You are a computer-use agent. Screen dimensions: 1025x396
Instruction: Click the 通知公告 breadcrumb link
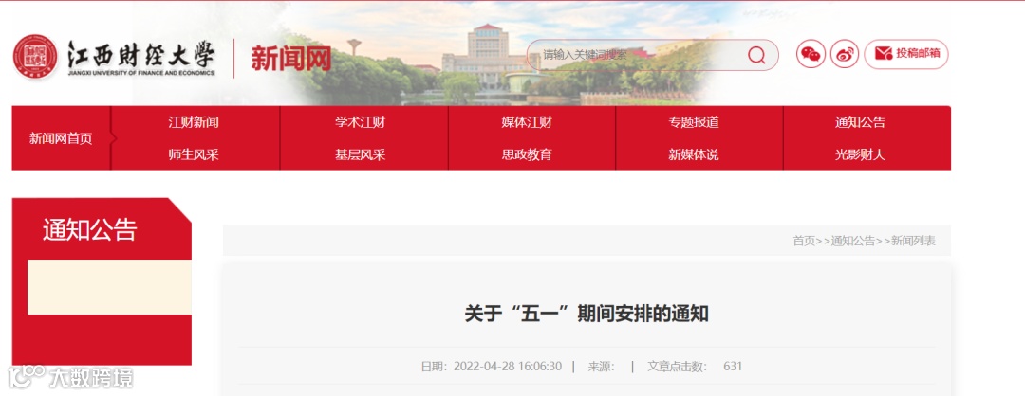(x=853, y=241)
